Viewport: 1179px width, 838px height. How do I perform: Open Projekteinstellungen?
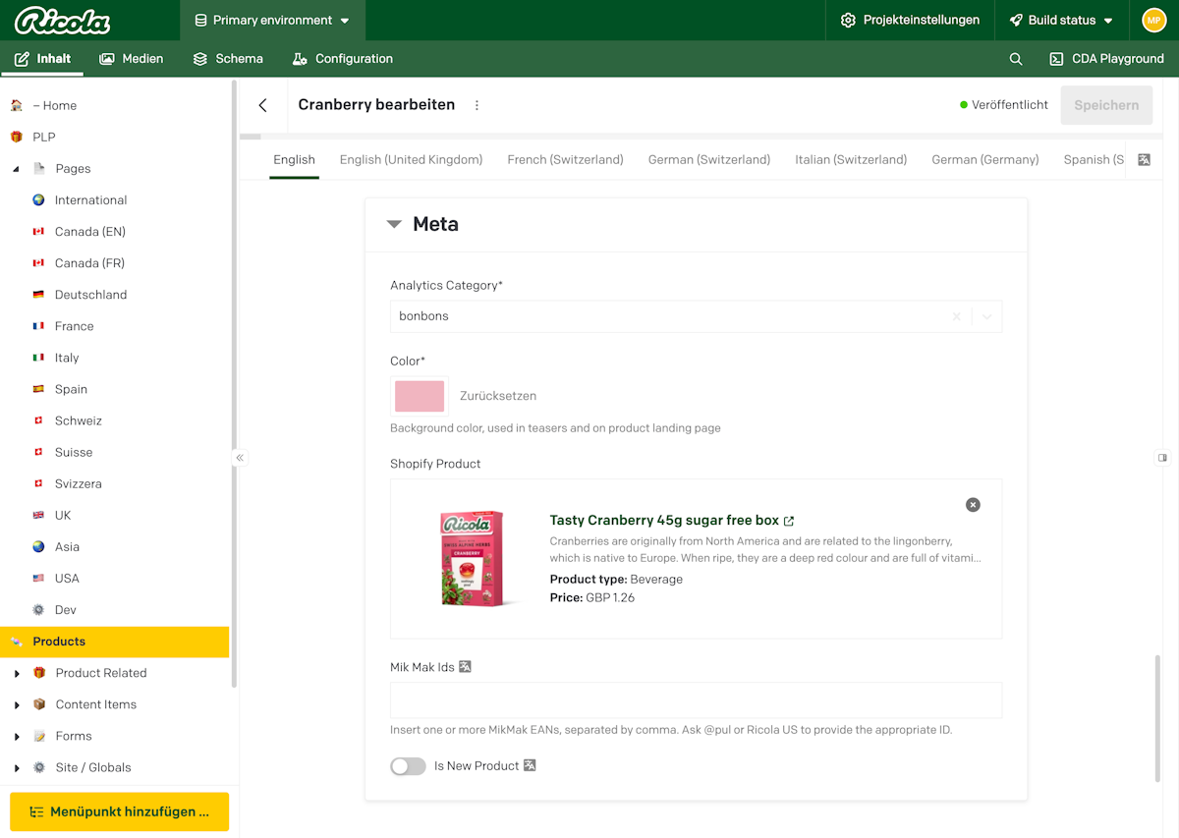(x=911, y=20)
